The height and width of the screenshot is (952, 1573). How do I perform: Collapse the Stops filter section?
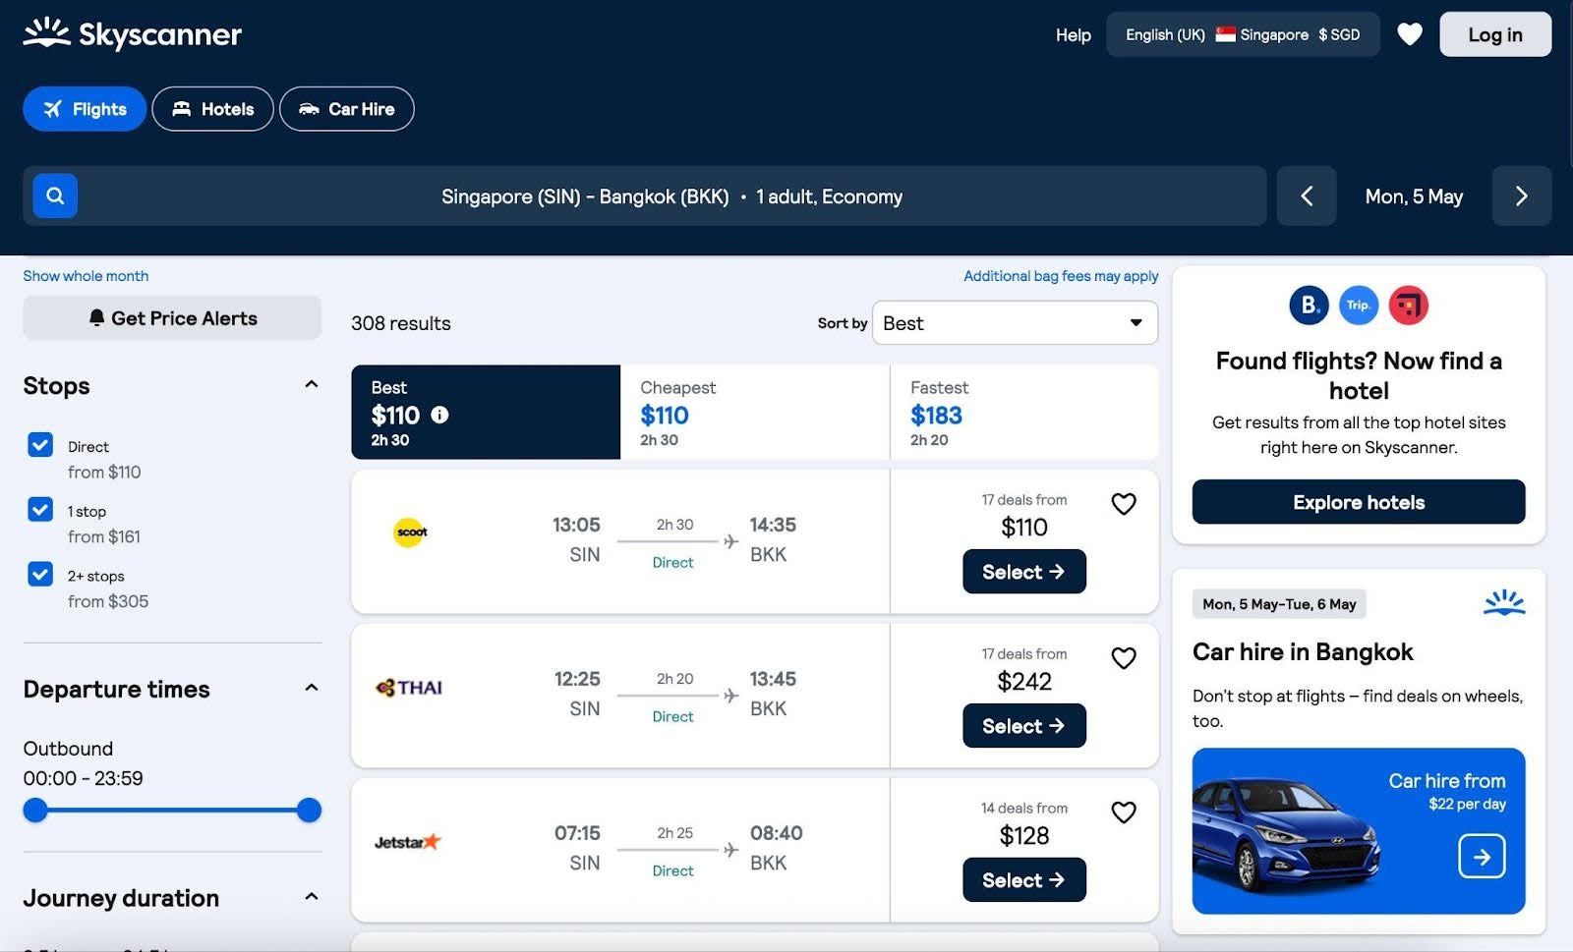(x=311, y=385)
